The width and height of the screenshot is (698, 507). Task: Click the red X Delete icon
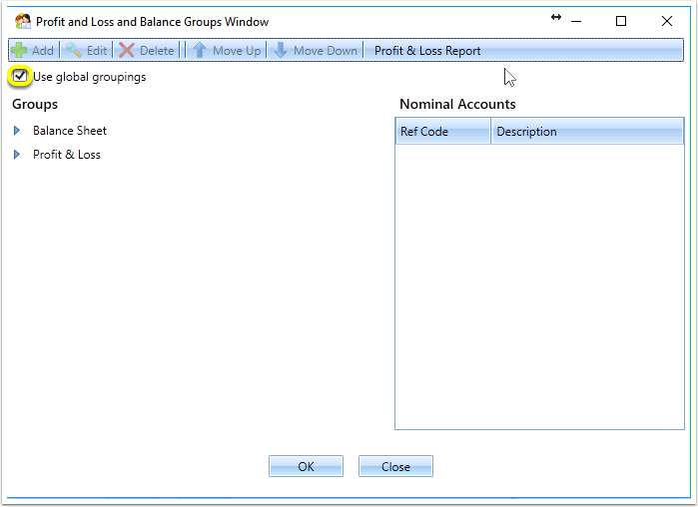(127, 50)
